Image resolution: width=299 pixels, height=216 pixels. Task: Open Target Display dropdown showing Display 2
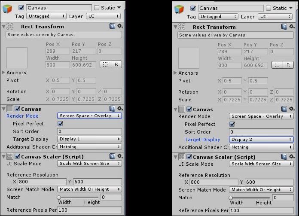point(261,140)
